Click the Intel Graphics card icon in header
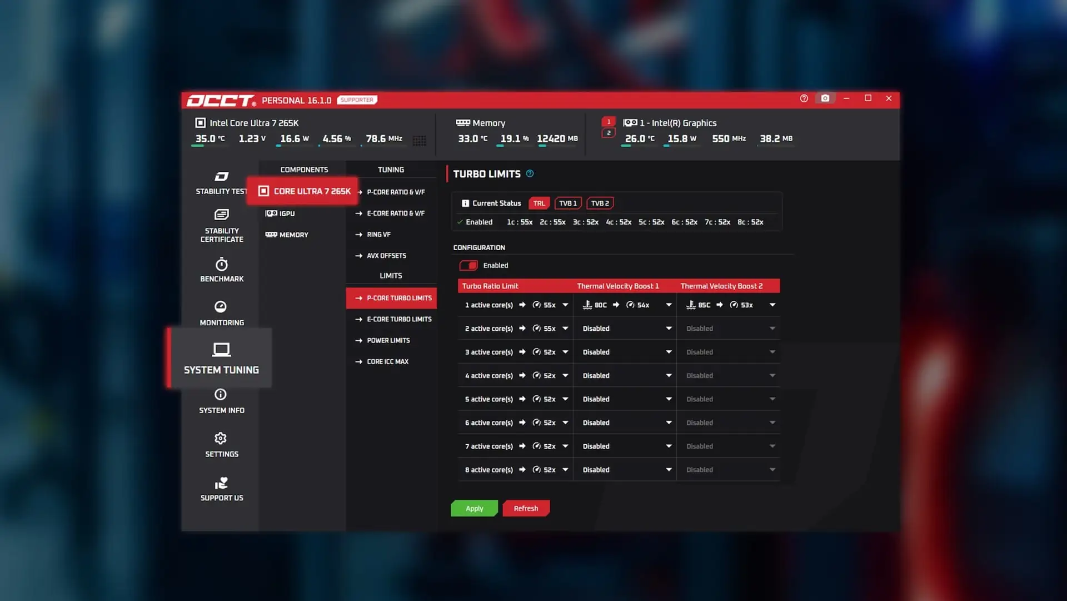Screen dimensions: 1067x601 click(630, 123)
